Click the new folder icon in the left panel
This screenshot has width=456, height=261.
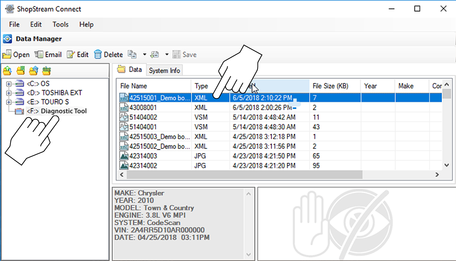pos(20,70)
